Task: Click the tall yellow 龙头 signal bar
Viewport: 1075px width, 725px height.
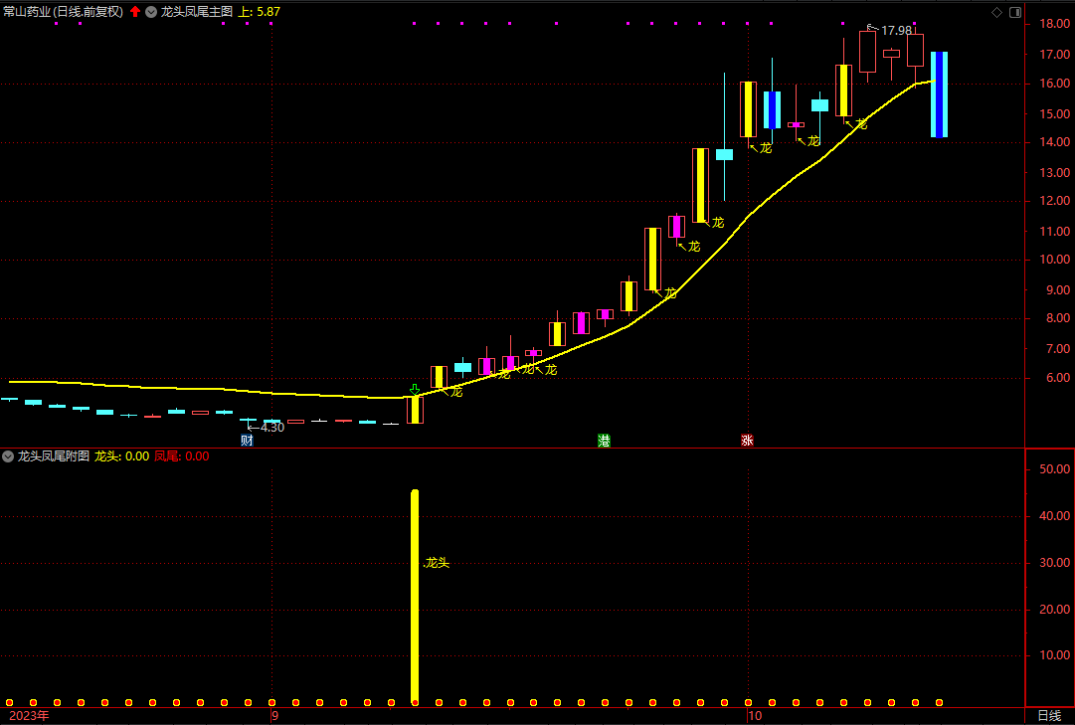Action: [x=415, y=597]
